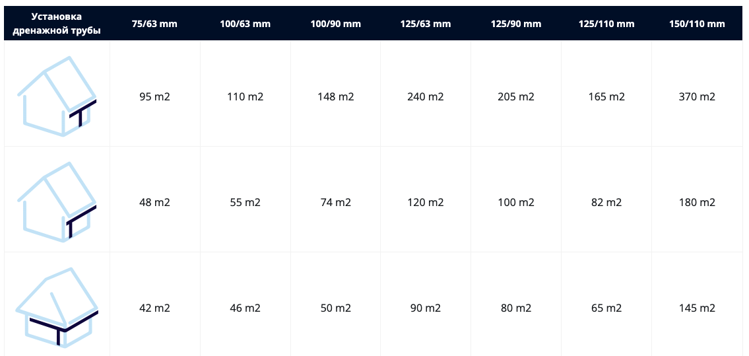The image size is (749, 356).
Task: Click the house icon with corner downpipe
Action: coord(57,201)
